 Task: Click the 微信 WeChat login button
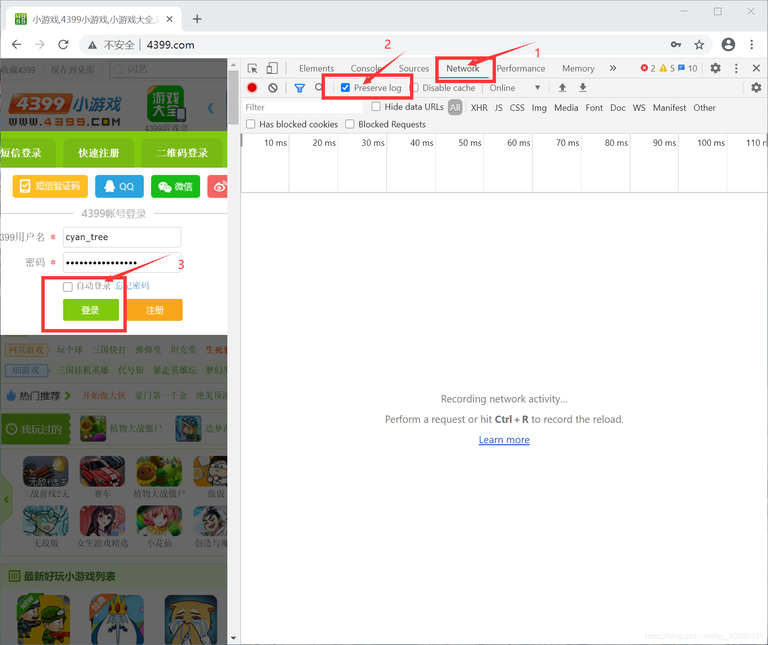tap(175, 186)
